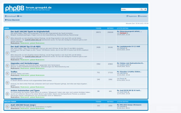Click the FAQ question mark icon

tap(18, 16)
